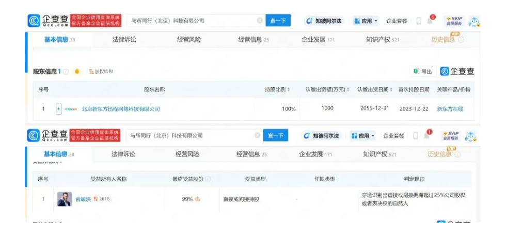Open the 经营信息 tab on the beneficiary page
The height and width of the screenshot is (236, 506).
tap(251, 154)
